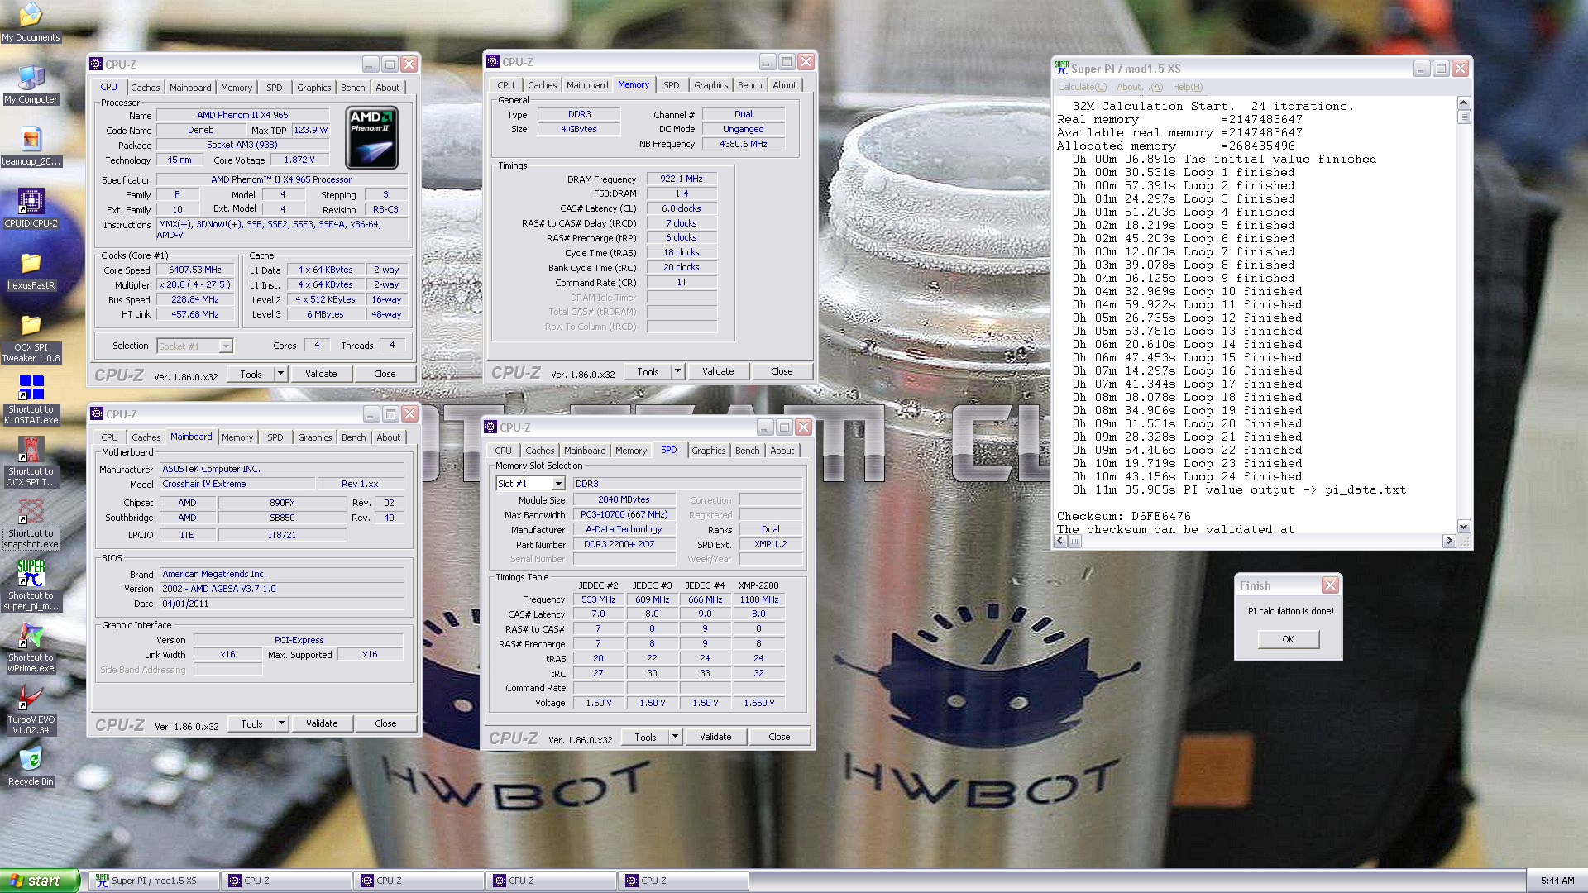Viewport: 1588px width, 893px height.
Task: Switch to Graphics tab in Memory window
Action: tap(710, 85)
